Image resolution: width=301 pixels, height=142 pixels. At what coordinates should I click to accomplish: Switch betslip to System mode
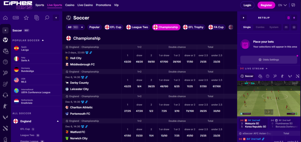point(274,27)
